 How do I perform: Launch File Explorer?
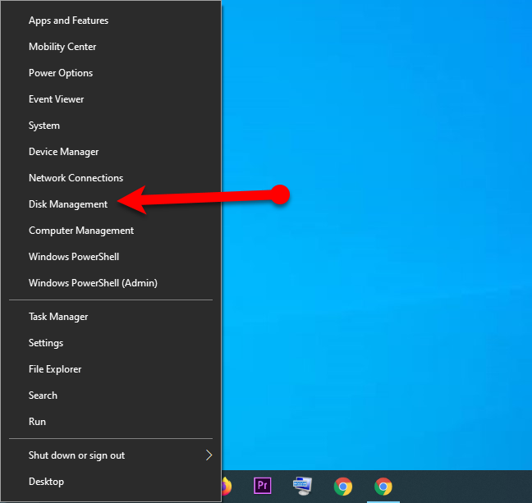[x=55, y=369]
